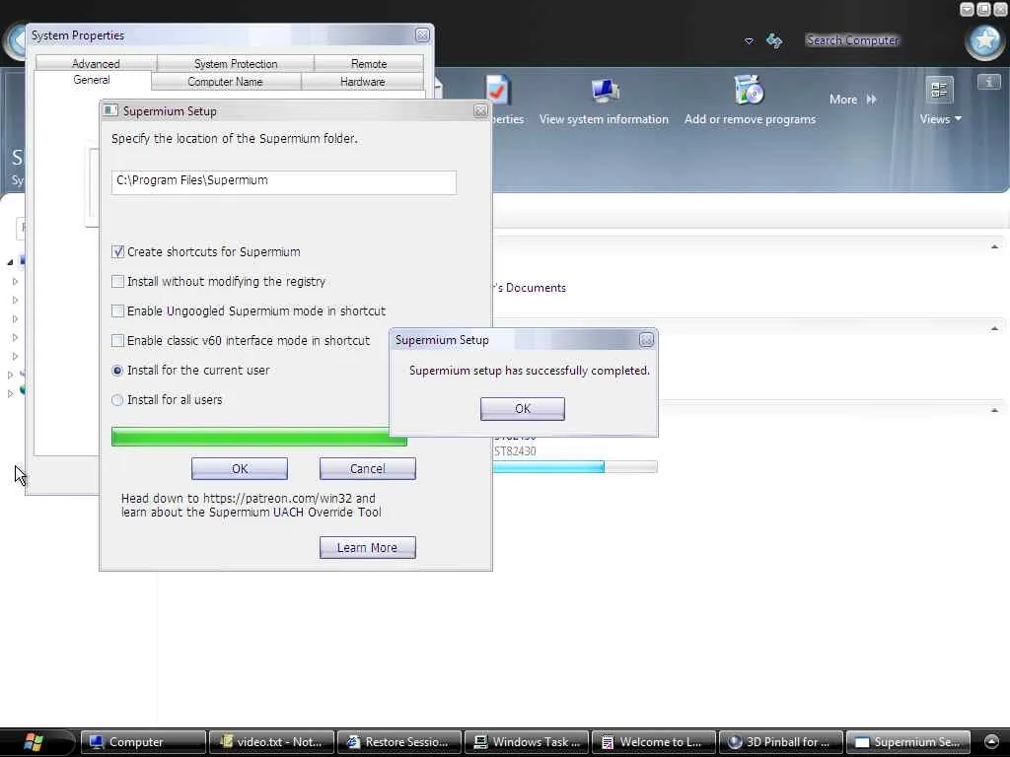Switch to 3D Pinball taskbar button
The image size is (1010, 757).
pos(781,741)
